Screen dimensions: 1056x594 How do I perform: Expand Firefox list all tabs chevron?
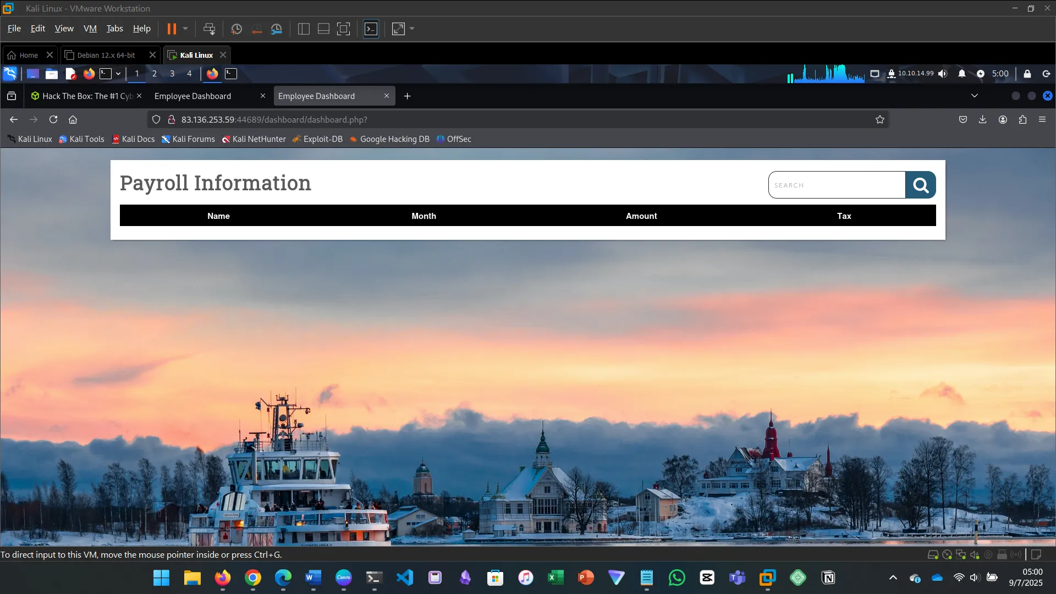[x=975, y=96]
